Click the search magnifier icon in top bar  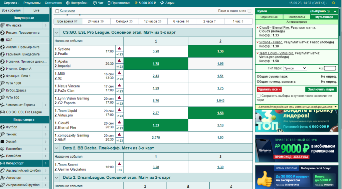point(334,3)
